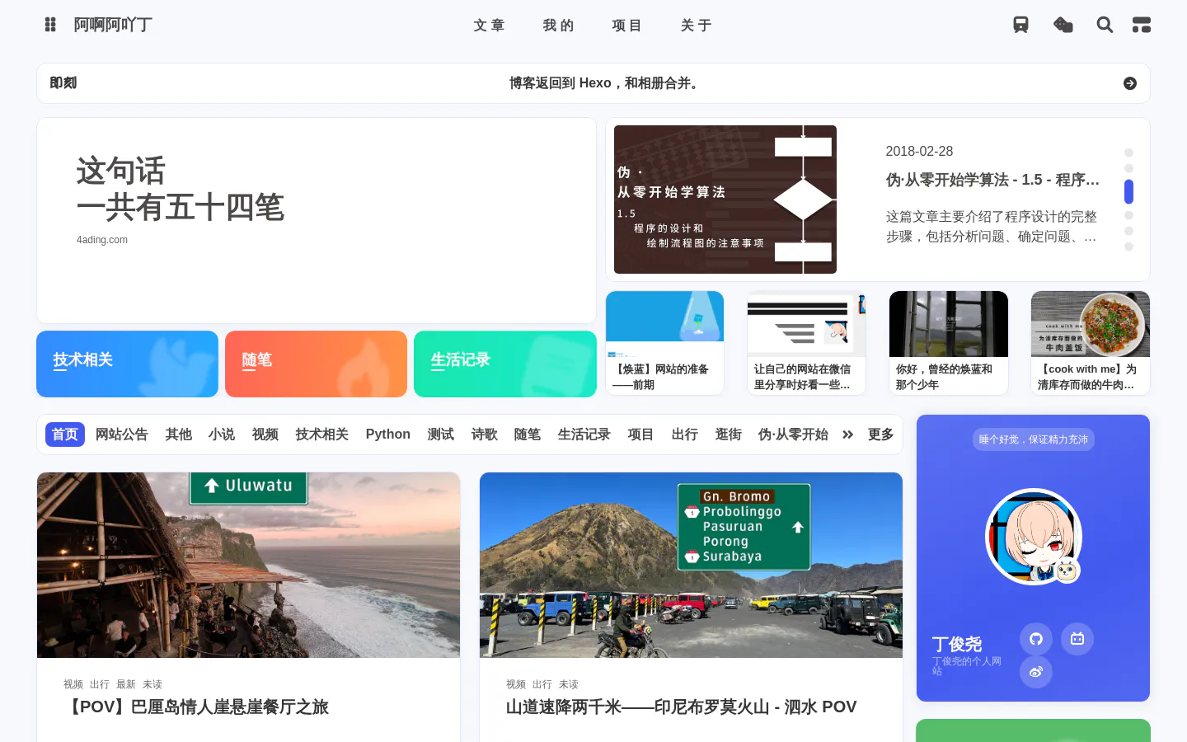Open 让自己的网站在微信里分享 article card
The width and height of the screenshot is (1187, 742).
click(807, 343)
